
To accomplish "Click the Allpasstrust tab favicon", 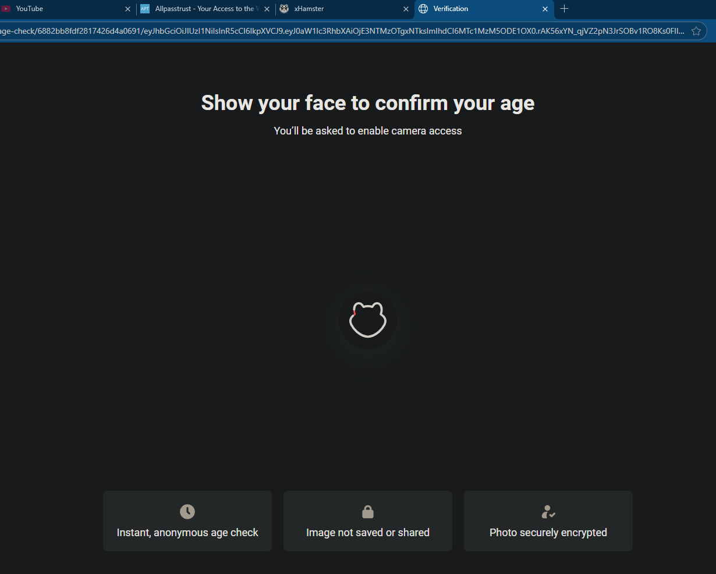I will click(x=145, y=9).
